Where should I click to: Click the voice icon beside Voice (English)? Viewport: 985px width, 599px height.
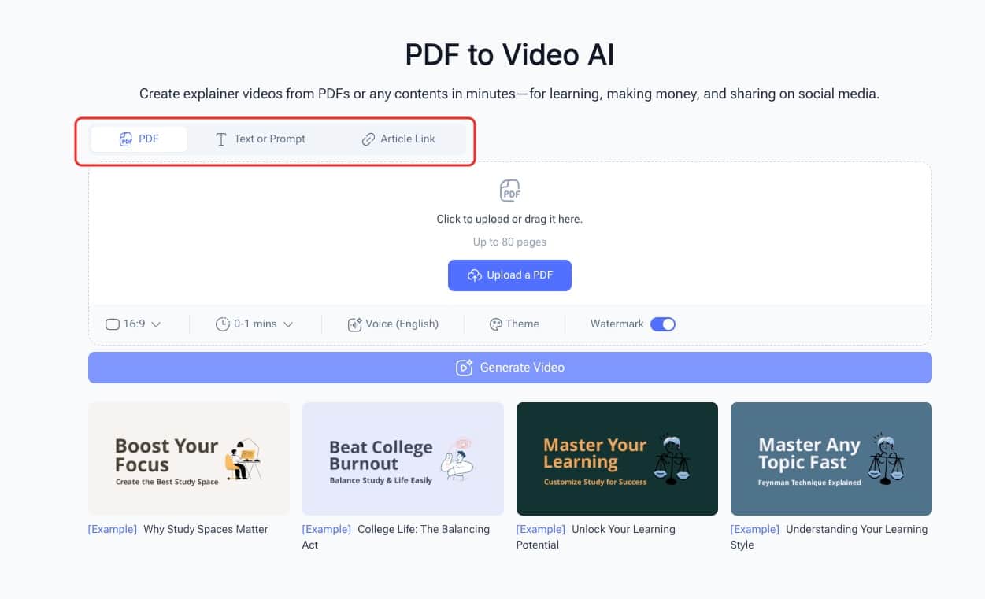pyautogui.click(x=354, y=324)
